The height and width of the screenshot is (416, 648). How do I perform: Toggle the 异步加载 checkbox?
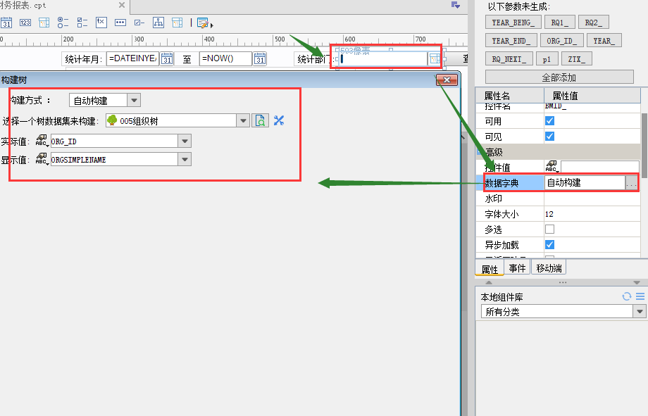(549, 244)
